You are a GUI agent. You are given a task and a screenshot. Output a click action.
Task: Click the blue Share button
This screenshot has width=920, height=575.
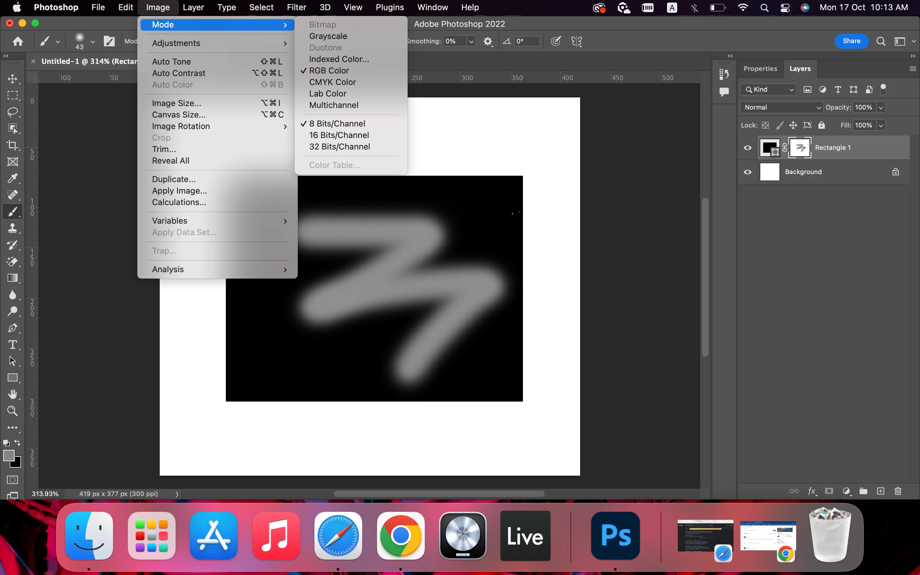(851, 41)
